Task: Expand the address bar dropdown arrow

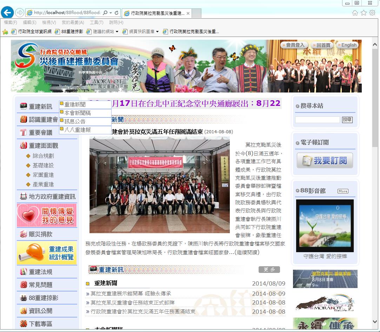Action: [x=111, y=13]
